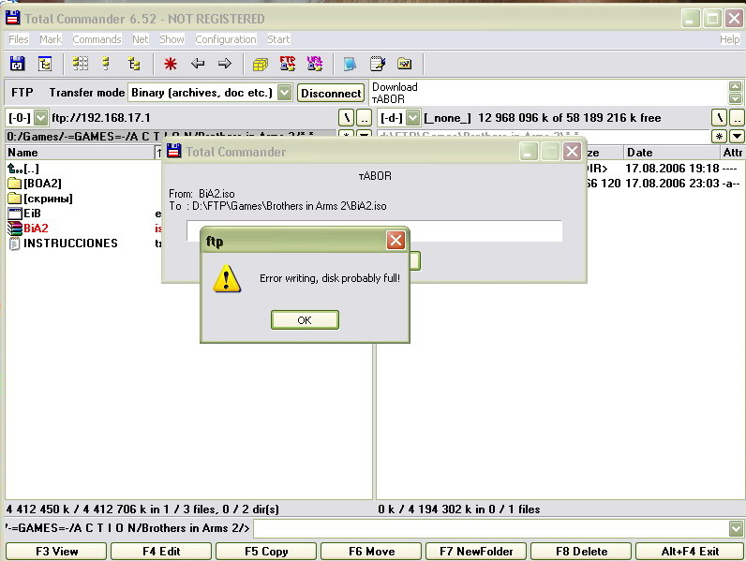Open the Transfer mode dropdown arrow
Image resolution: width=746 pixels, height=561 pixels.
coord(285,92)
